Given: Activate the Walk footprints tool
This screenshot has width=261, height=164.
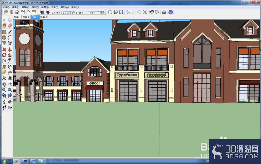Looking at the screenshot, I should [4, 108].
